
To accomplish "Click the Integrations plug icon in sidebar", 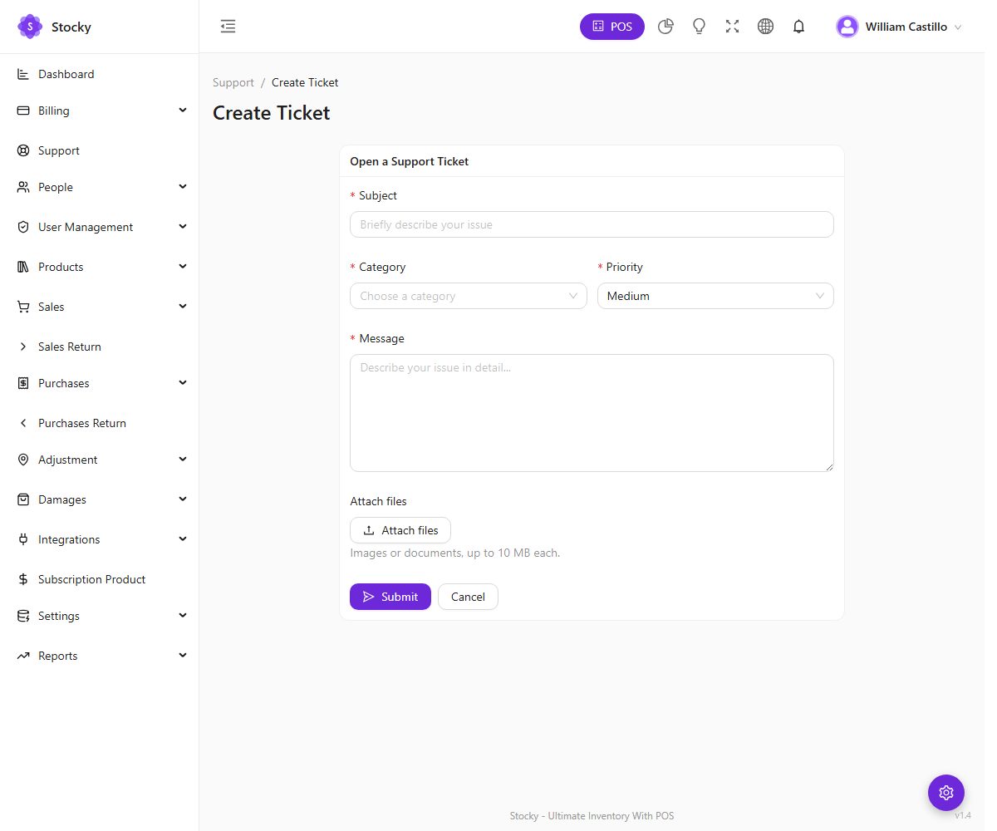I will [23, 539].
